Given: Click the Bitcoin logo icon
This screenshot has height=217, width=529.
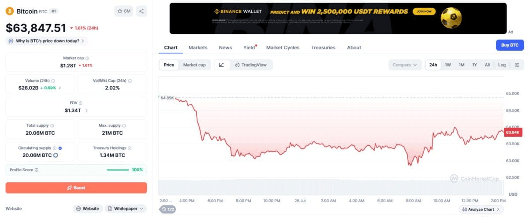Looking at the screenshot, I should point(10,11).
